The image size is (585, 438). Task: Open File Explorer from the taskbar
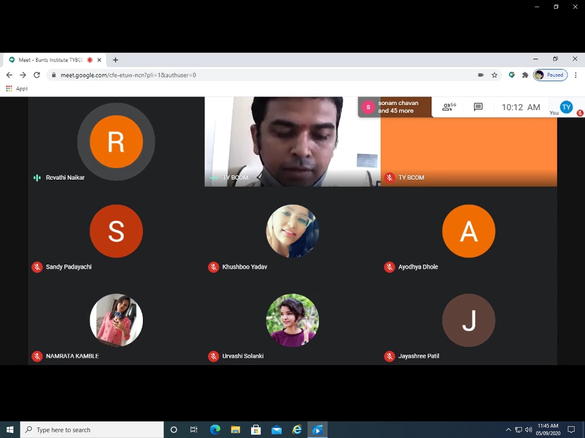tap(235, 430)
